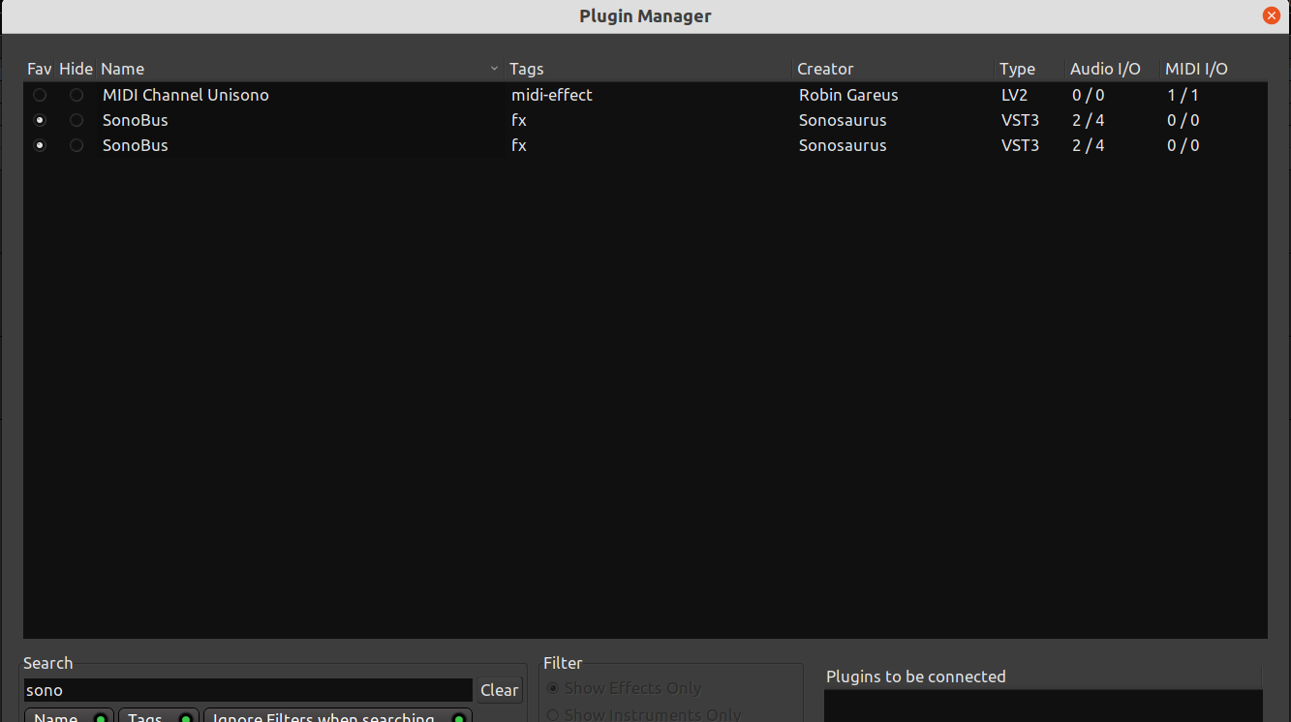Select the MIDI Channel Unisono row
1291x722 pixels.
[x=291, y=95]
